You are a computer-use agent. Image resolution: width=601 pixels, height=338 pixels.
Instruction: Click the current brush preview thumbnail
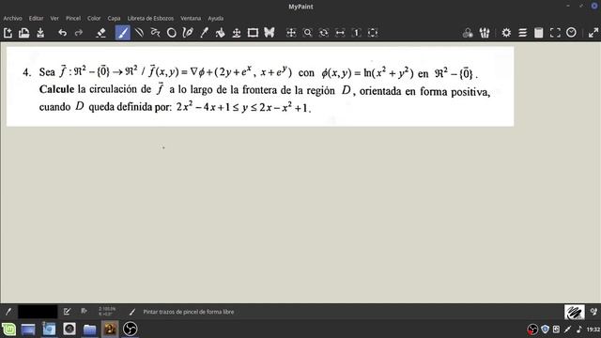point(574,312)
